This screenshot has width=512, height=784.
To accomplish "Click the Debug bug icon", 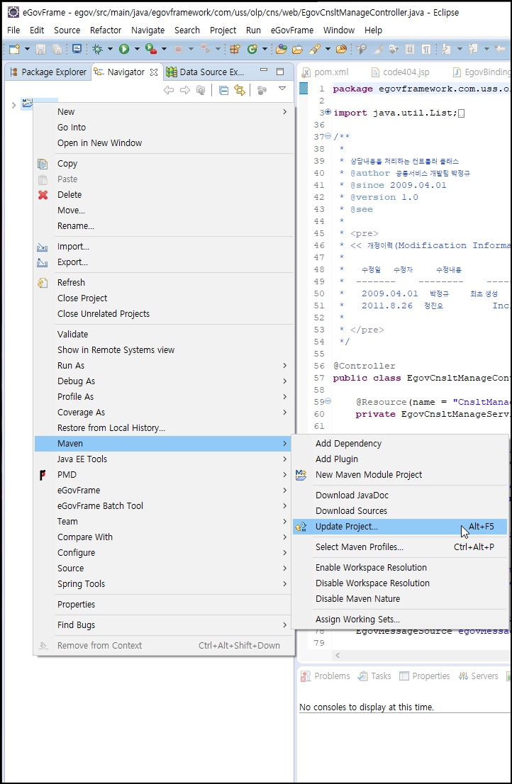I will tap(97, 49).
